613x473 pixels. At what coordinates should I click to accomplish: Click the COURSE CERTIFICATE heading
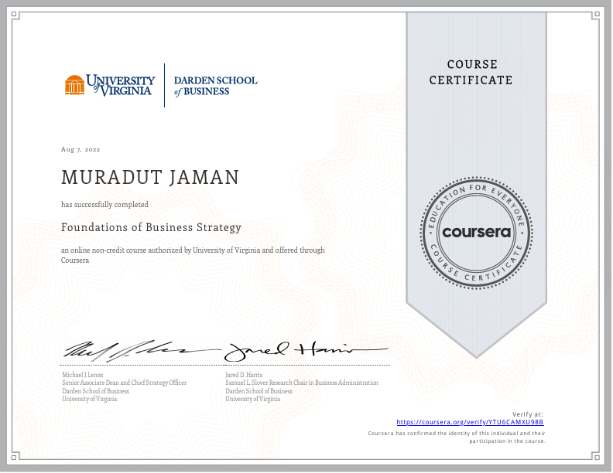click(471, 72)
